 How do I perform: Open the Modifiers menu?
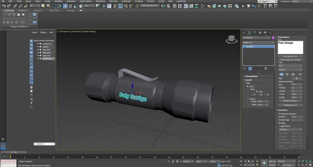(59, 1)
